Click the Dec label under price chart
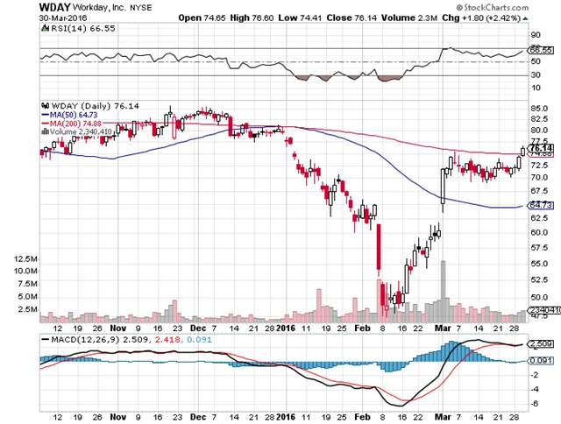 (198, 329)
